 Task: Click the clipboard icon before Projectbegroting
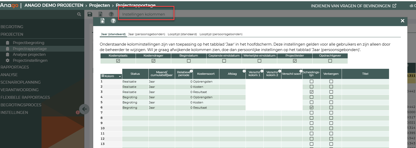click(x=8, y=43)
